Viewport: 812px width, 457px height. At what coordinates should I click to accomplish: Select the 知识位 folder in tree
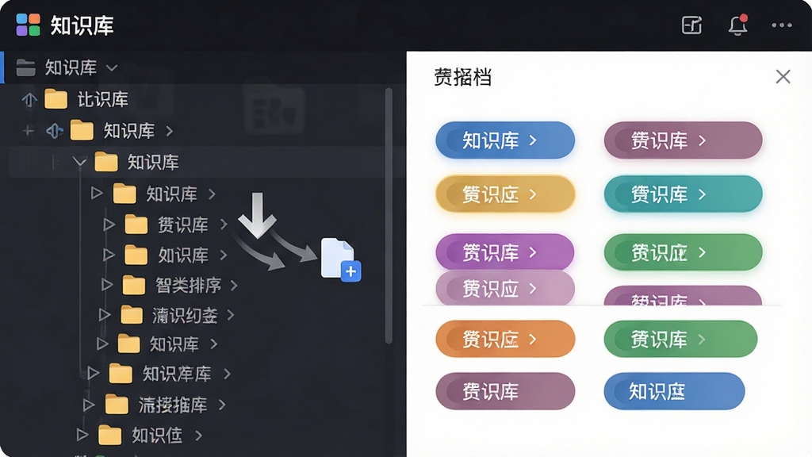tap(156, 436)
